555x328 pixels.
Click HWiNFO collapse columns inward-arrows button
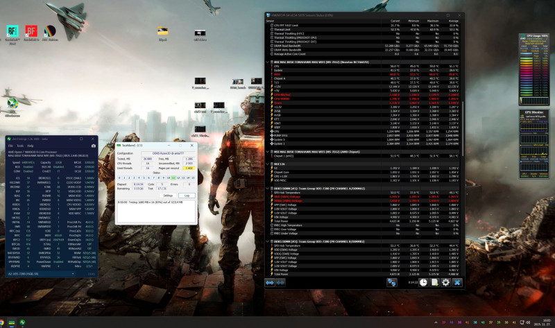pyautogui.click(x=280, y=282)
